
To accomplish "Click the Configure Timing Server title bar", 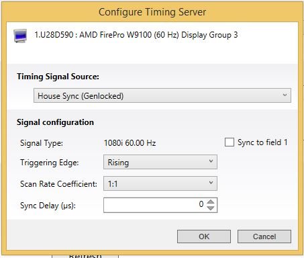I will pyautogui.click(x=152, y=12).
